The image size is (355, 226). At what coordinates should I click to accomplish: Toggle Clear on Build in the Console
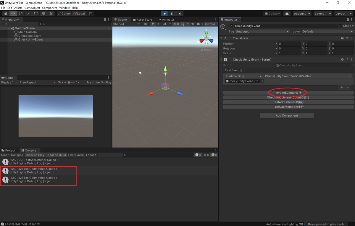[56, 155]
